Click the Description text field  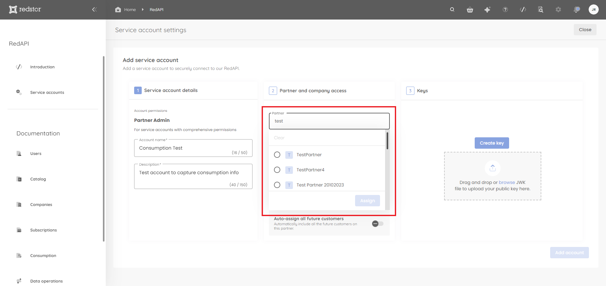pyautogui.click(x=193, y=176)
